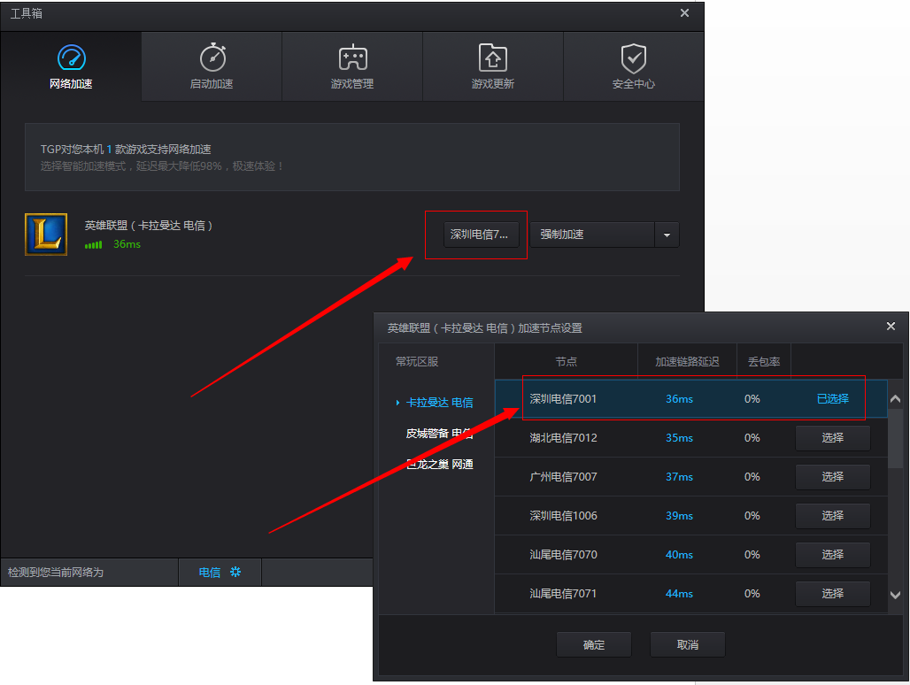
Task: Click 选择 for the 深圳电信1006 node
Action: pos(833,516)
